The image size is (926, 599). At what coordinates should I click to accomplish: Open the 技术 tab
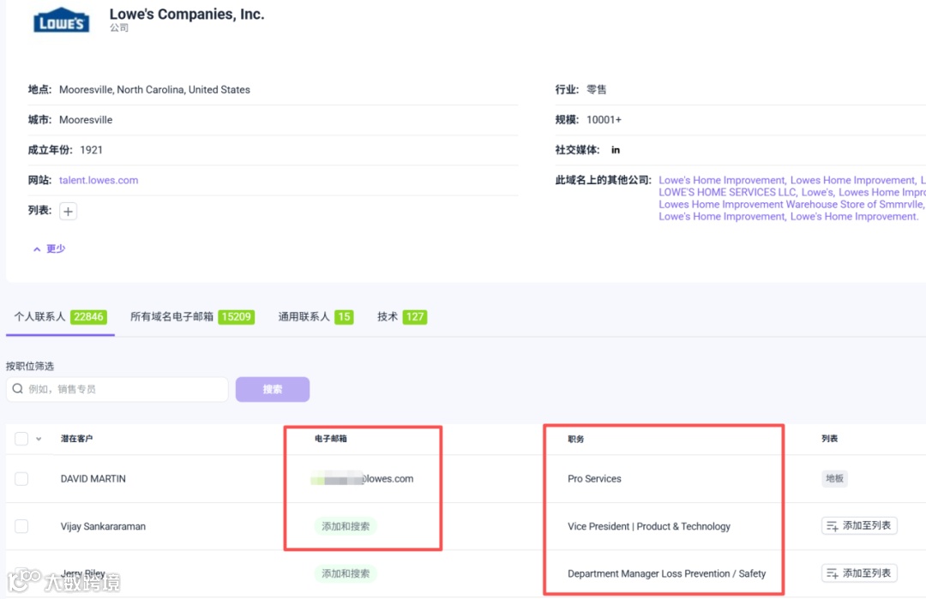tap(401, 317)
